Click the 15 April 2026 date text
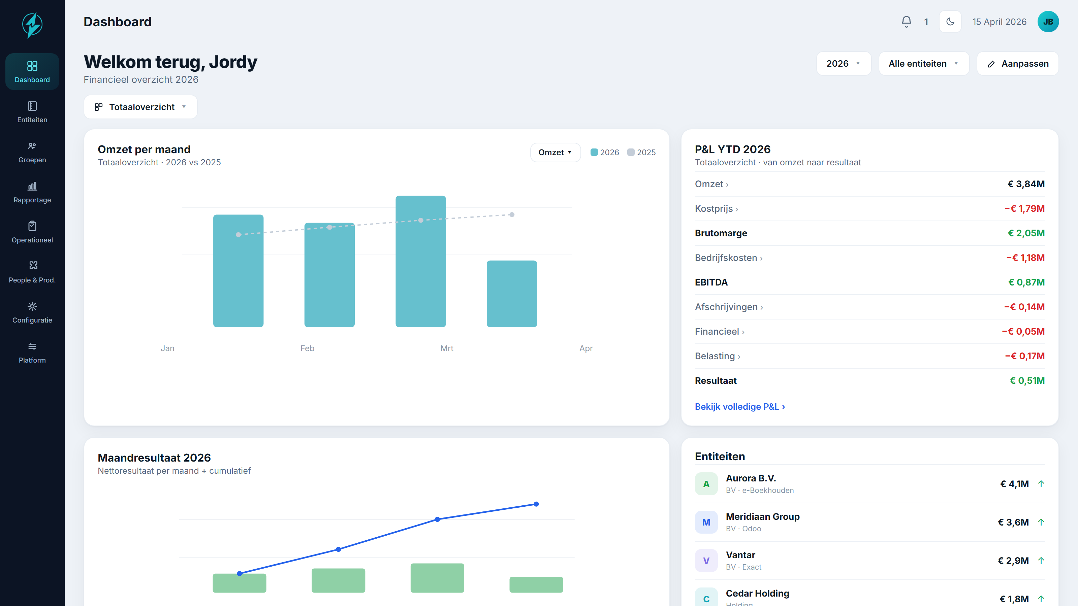Image resolution: width=1078 pixels, height=606 pixels. 999,22
